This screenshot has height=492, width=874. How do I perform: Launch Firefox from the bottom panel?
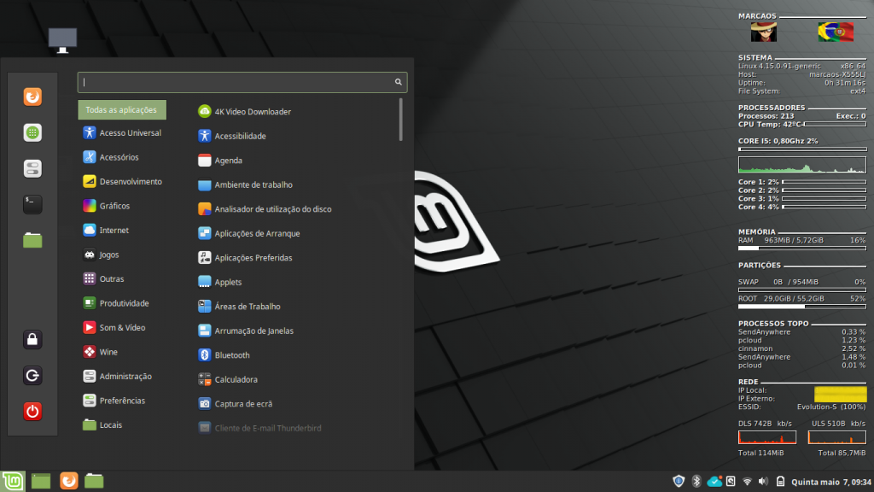[68, 481]
